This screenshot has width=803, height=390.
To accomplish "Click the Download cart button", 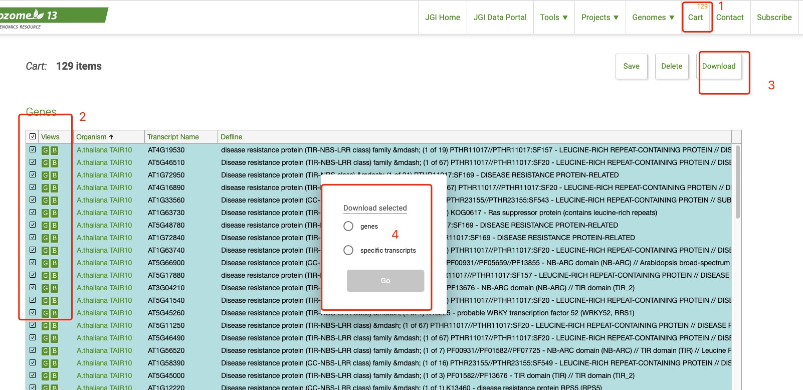I will pos(719,66).
